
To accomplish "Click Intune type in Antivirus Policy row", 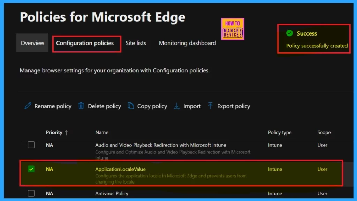I will pyautogui.click(x=275, y=193).
